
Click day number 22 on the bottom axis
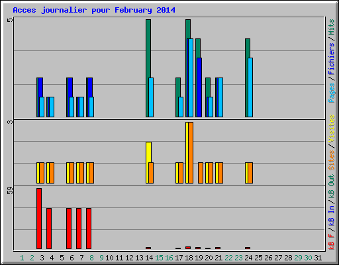228,258
